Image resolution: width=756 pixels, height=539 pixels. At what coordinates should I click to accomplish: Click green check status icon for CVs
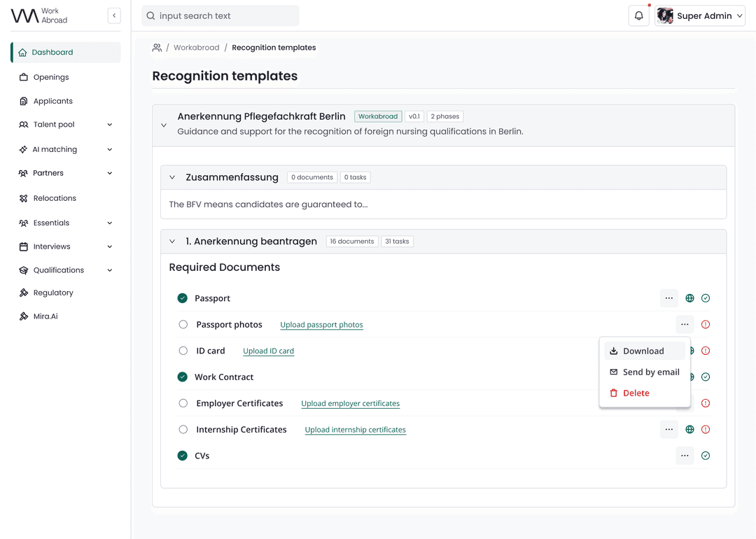(x=706, y=456)
